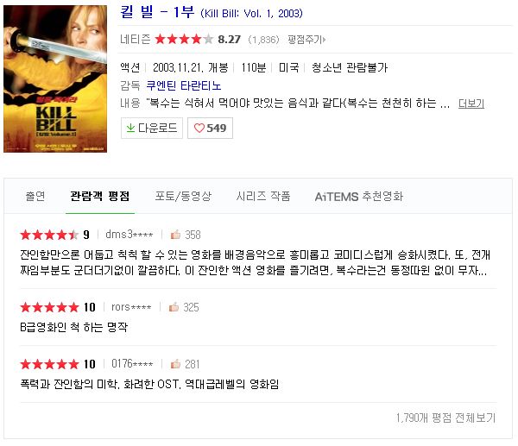The height and width of the screenshot is (446, 518).
Task: Expand synopsis with 더보기 link
Action: pyautogui.click(x=471, y=104)
